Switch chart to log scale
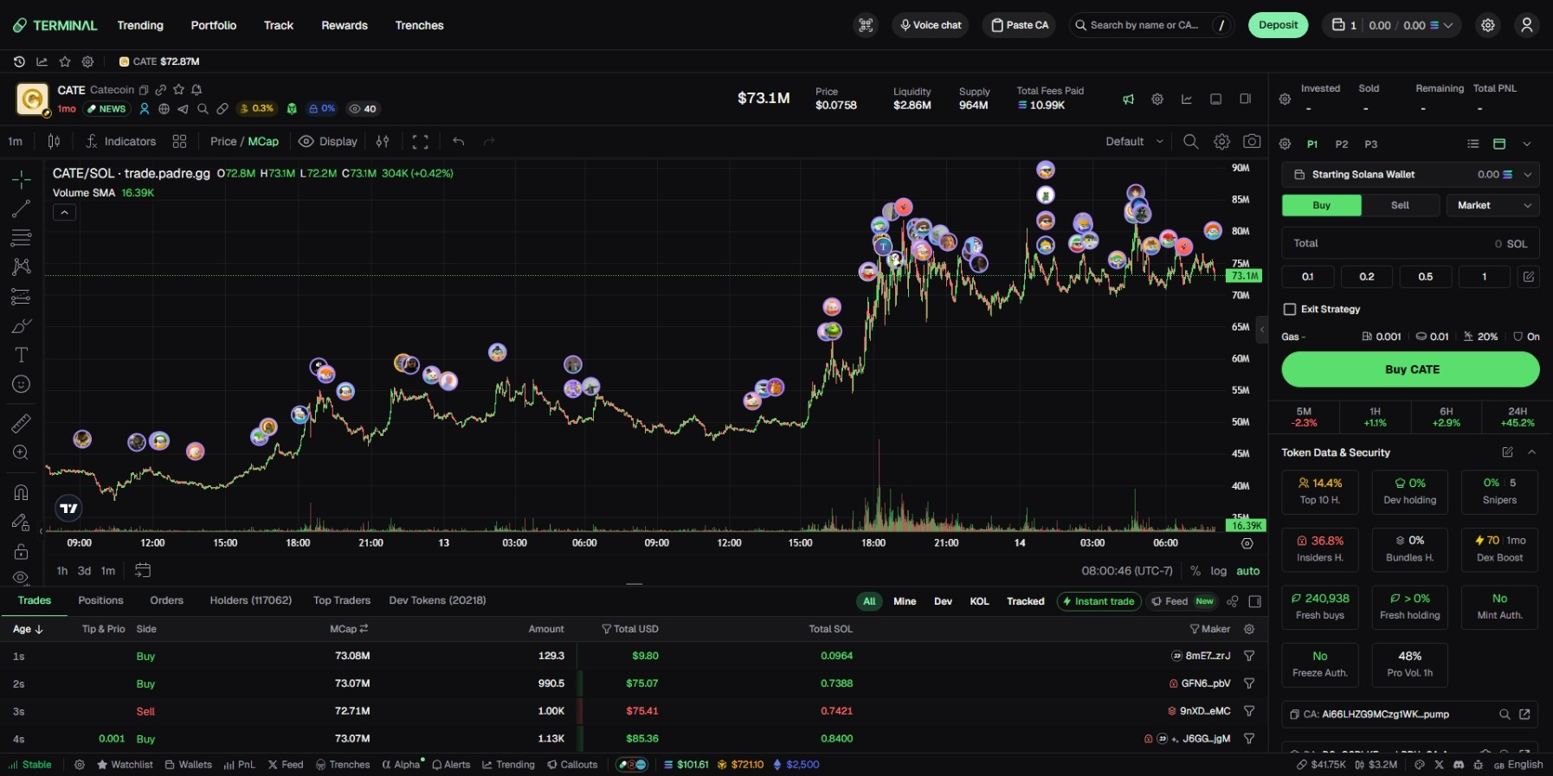 coord(1219,571)
